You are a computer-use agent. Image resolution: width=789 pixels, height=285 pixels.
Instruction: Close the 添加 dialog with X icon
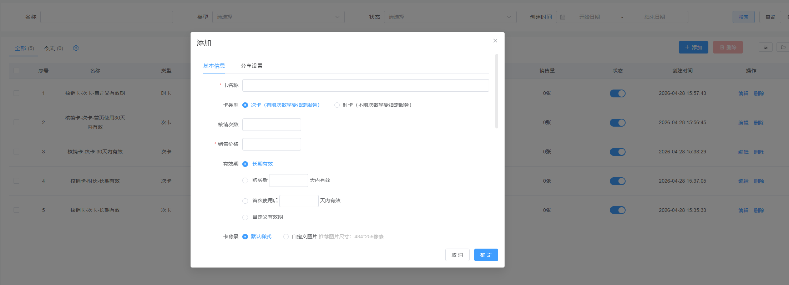[x=495, y=41]
